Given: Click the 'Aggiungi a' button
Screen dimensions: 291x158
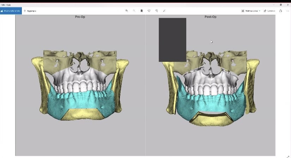Looking at the screenshot, I should click(x=30, y=11).
